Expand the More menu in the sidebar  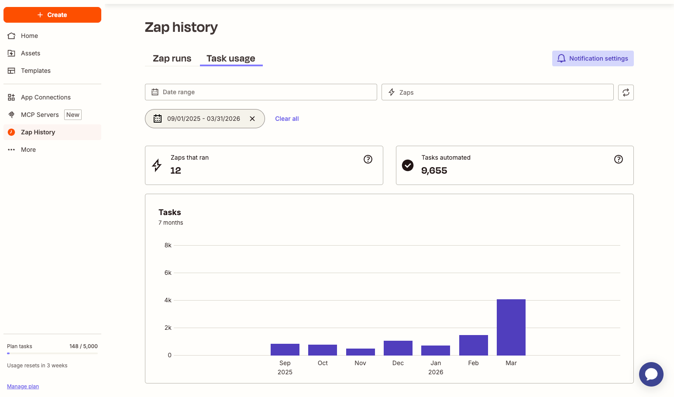click(x=28, y=149)
